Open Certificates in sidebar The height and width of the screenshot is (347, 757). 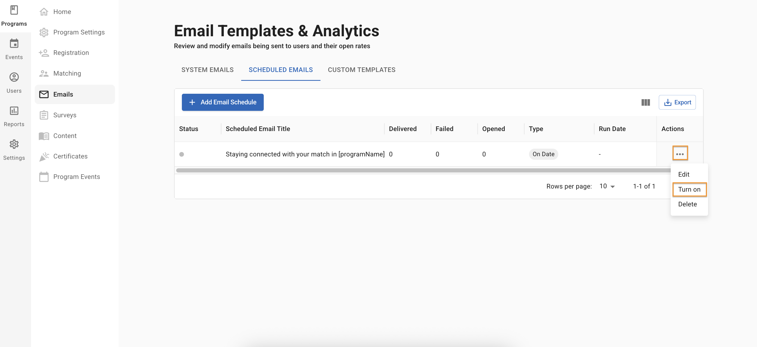click(70, 156)
